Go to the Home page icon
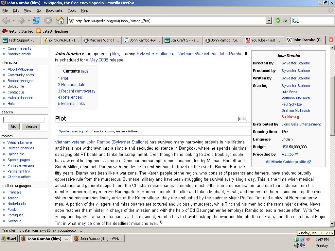 60,21
